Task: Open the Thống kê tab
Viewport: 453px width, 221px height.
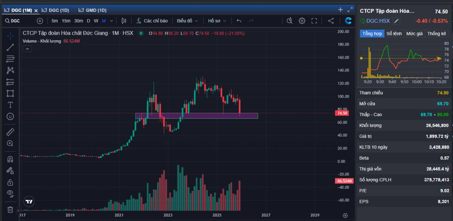Action: tap(436, 34)
